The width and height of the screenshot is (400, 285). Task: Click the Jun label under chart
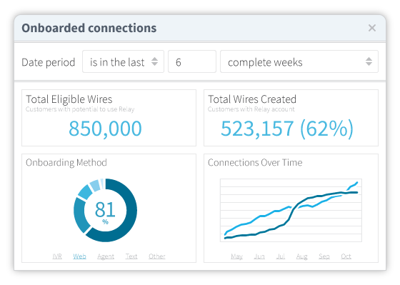[259, 256]
